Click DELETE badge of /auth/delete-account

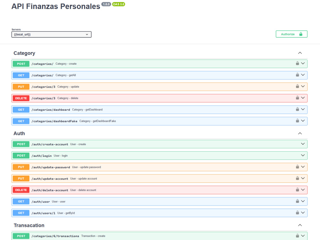coord(21,190)
